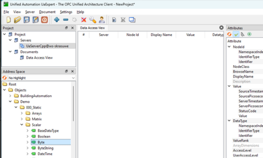Click the user identity icon in toolbar
This screenshot has height=158, width=263.
[102, 20]
